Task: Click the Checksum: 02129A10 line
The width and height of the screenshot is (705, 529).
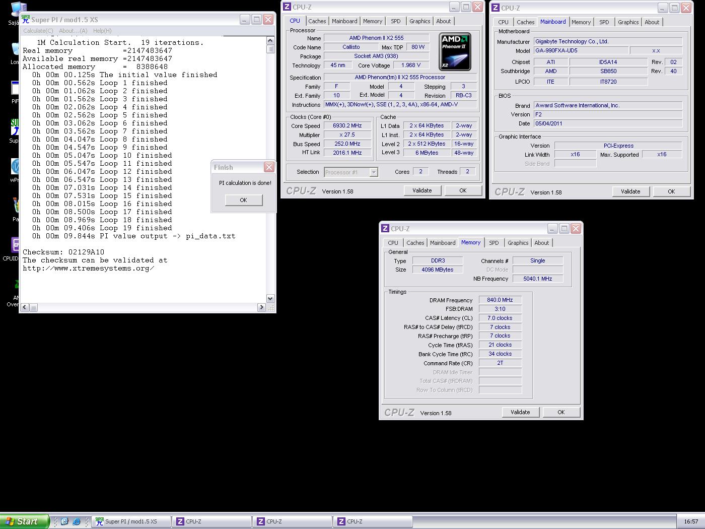Action: click(63, 252)
